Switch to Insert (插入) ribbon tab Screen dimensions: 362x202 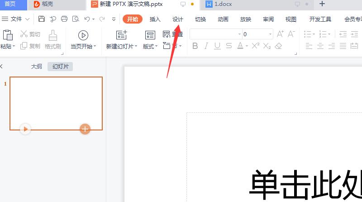coord(155,19)
